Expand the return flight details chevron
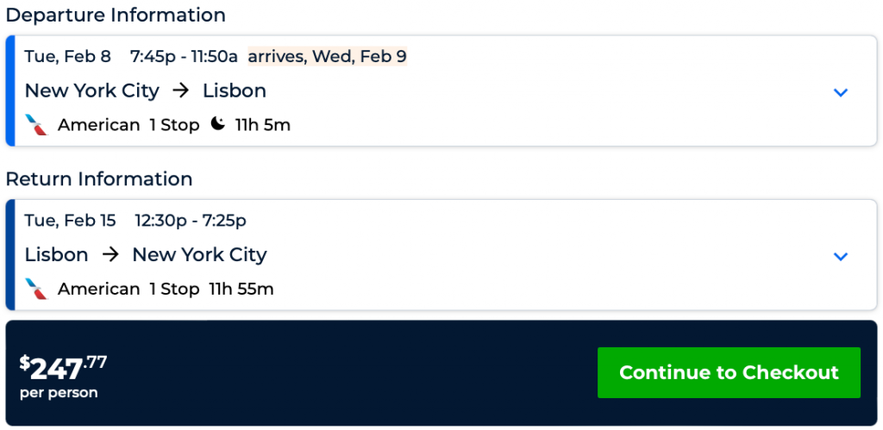883x430 pixels. [841, 256]
